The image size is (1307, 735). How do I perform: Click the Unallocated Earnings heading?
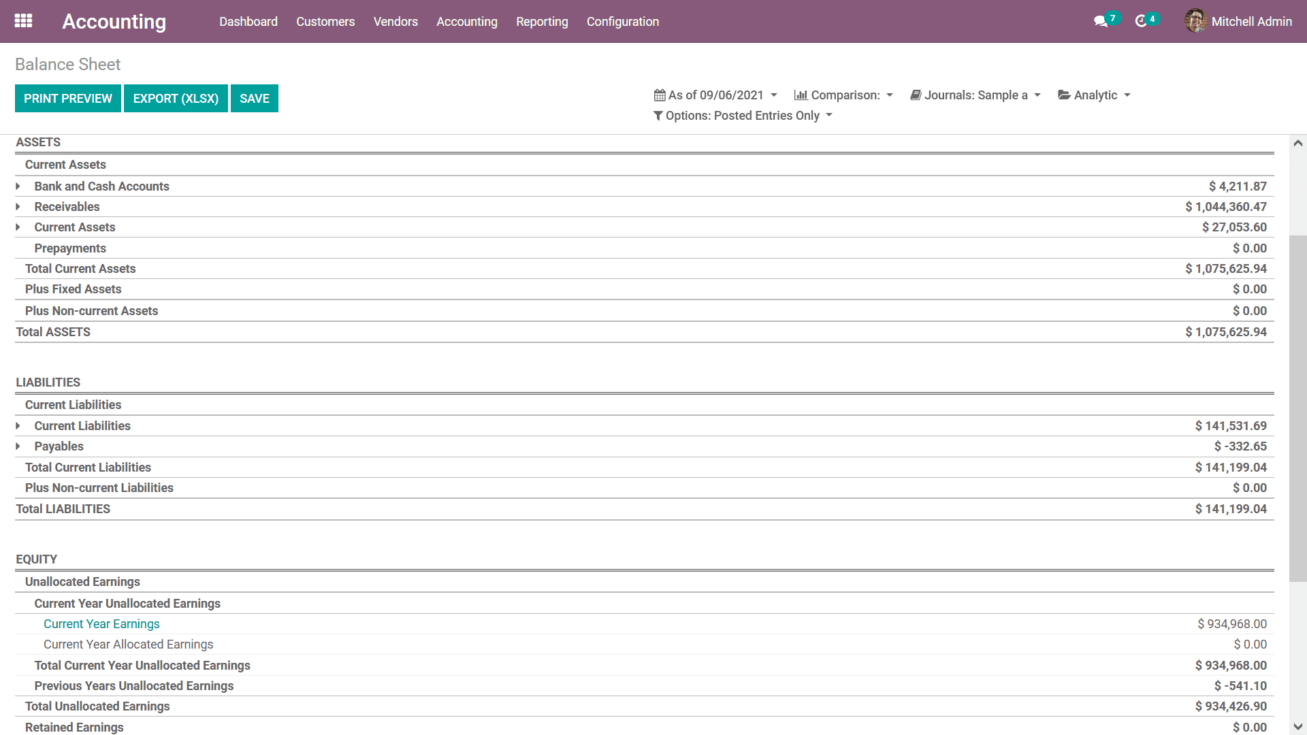point(82,582)
